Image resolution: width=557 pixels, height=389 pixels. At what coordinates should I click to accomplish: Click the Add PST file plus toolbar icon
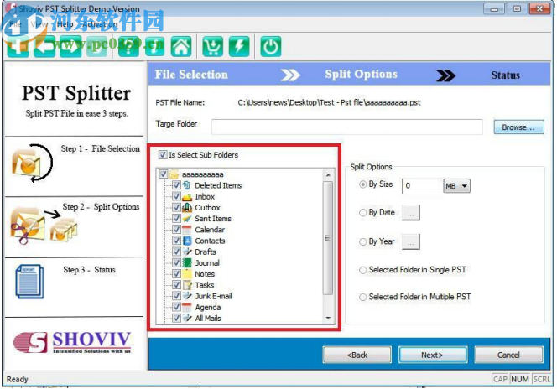[x=18, y=46]
